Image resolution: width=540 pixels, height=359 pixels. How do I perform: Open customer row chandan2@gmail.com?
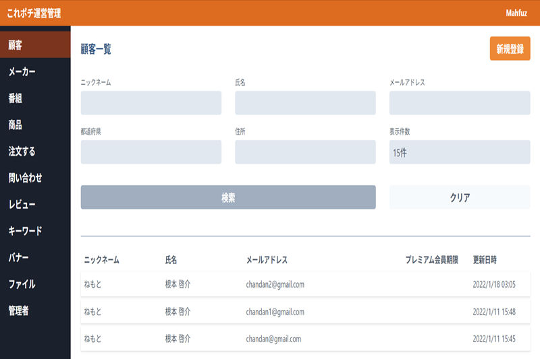coord(275,284)
